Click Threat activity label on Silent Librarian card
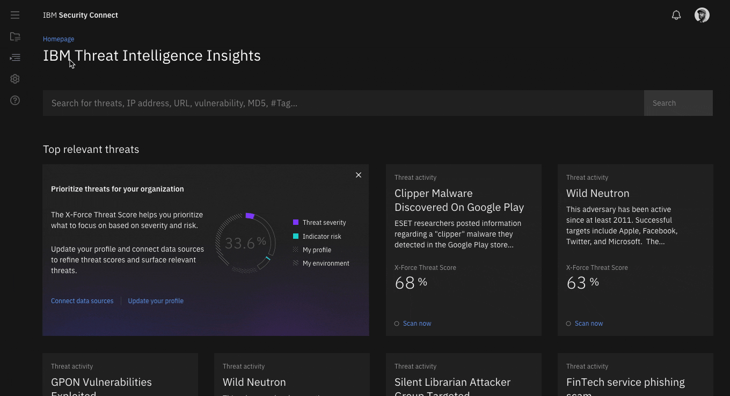730x396 pixels. 415,366
